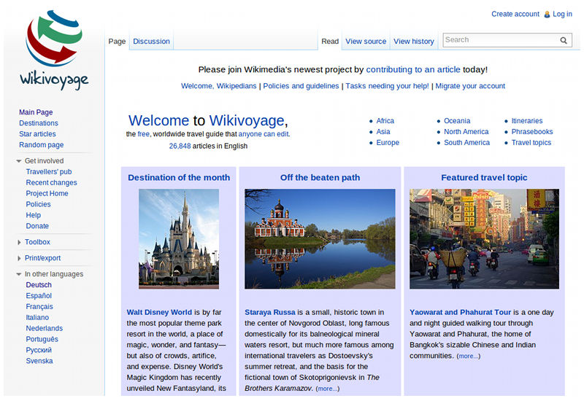Viewport: 584px width, 401px height.
Task: Click Destination of the month heading
Action: coord(179,178)
